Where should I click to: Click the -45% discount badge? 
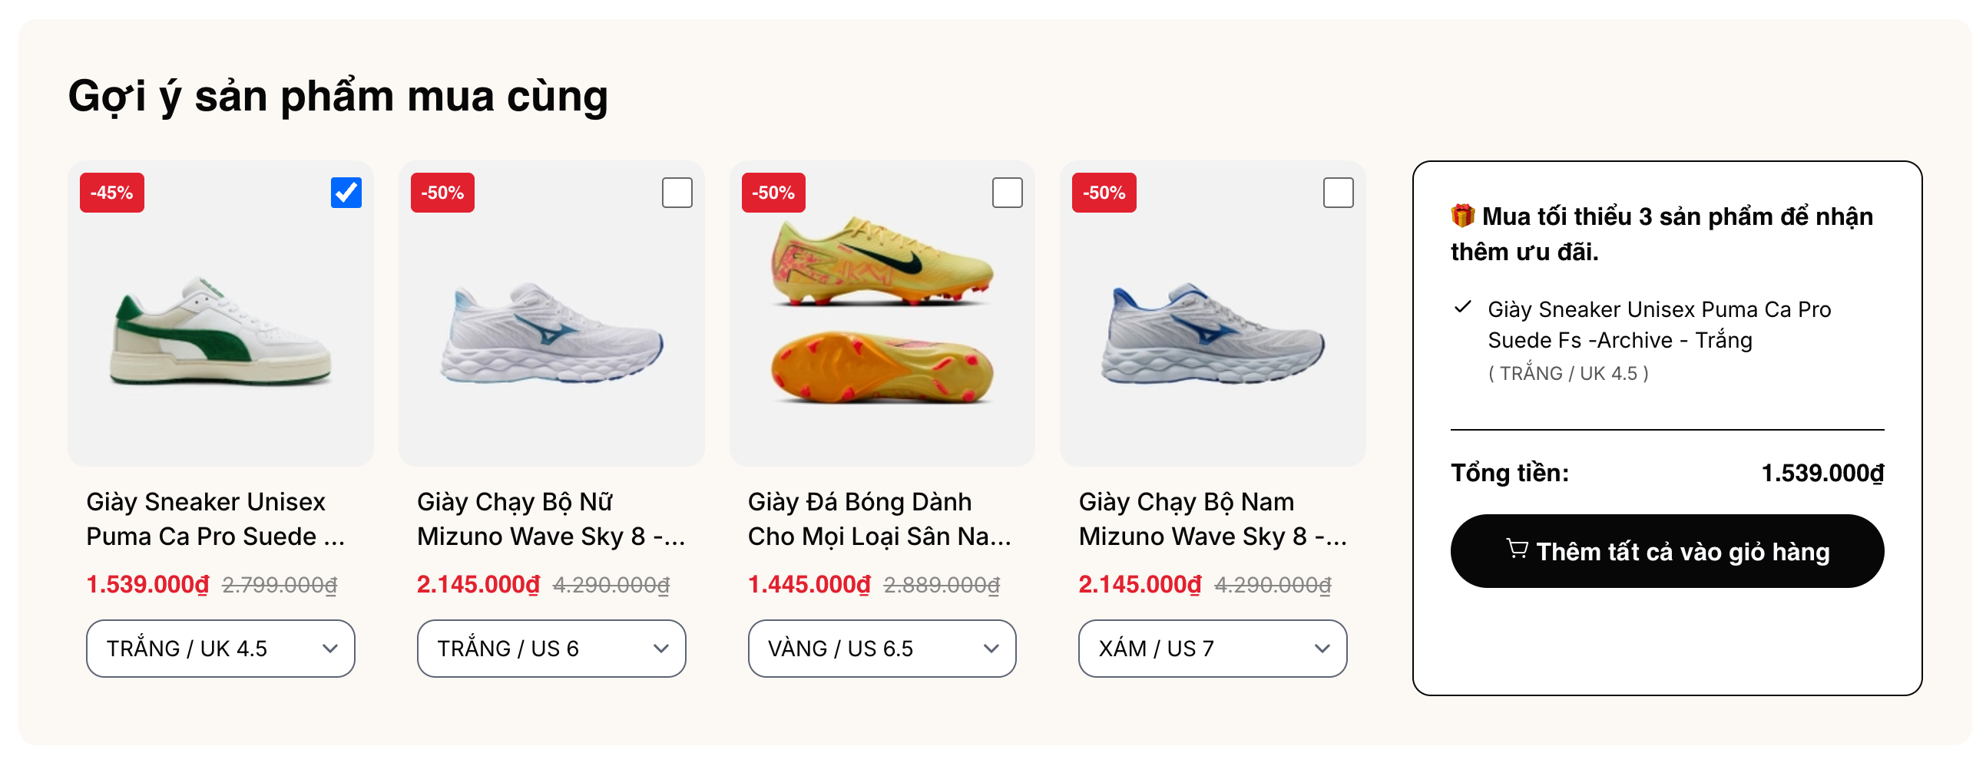tap(112, 193)
